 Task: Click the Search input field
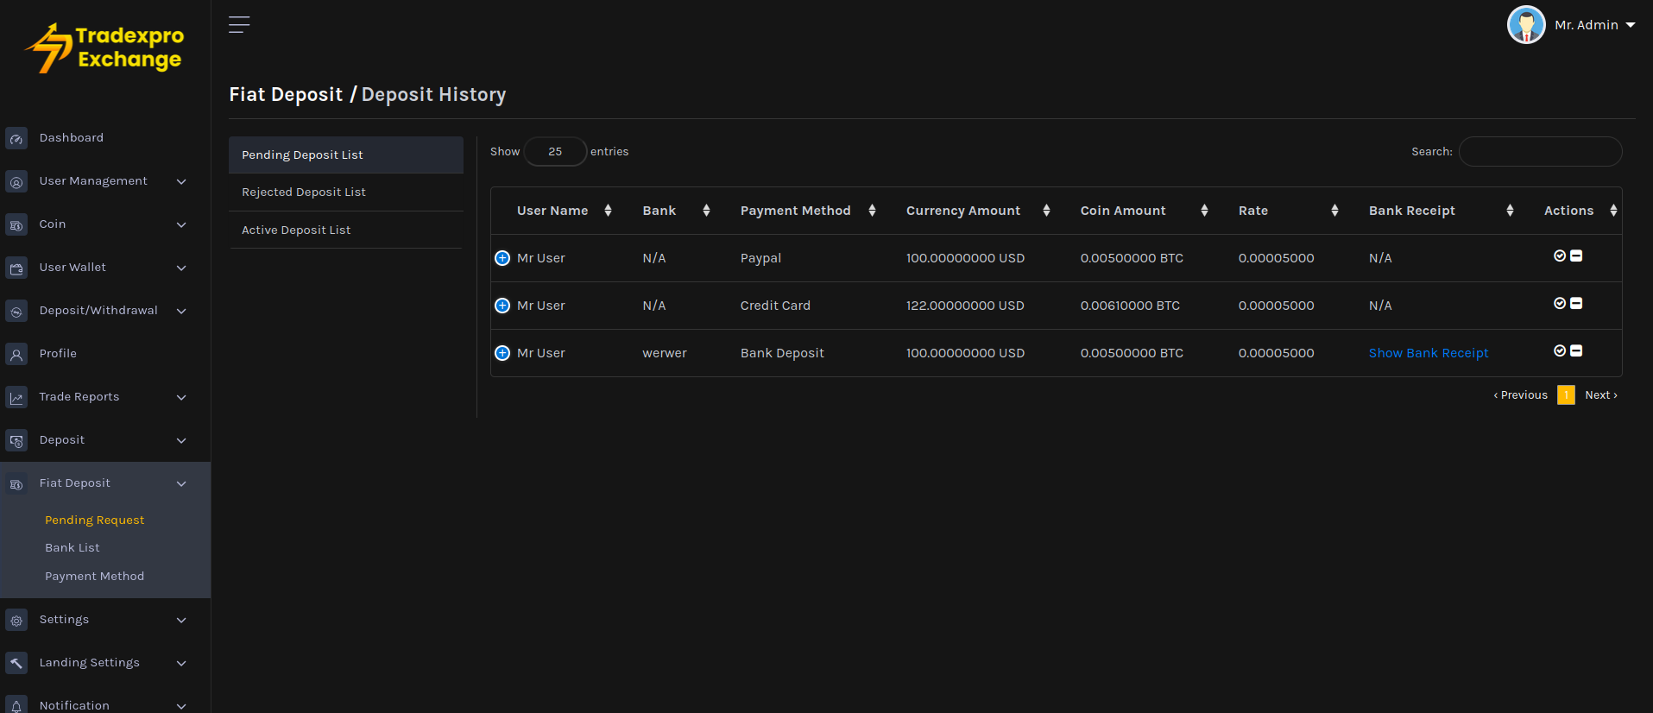(1540, 152)
